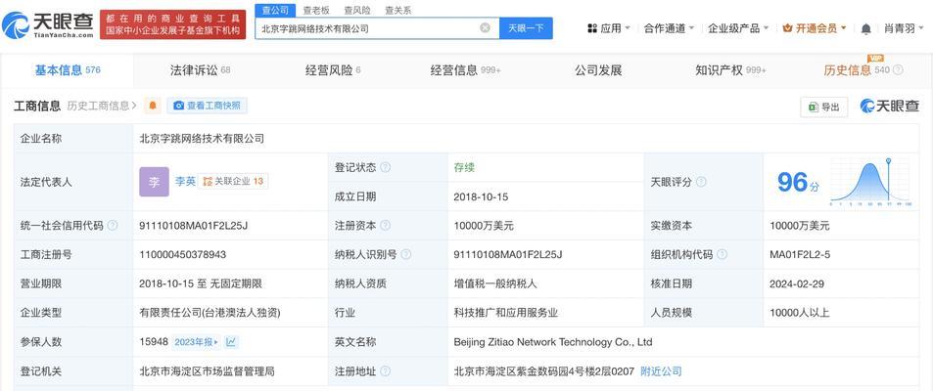Image resolution: width=933 pixels, height=391 pixels.
Task: Open the 基本信息 tab
Action: coord(68,70)
